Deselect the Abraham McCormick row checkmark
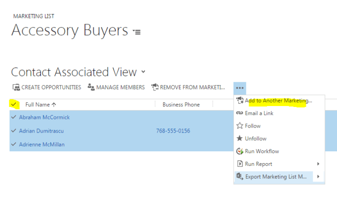This screenshot has width=337, height=208. click(x=14, y=117)
